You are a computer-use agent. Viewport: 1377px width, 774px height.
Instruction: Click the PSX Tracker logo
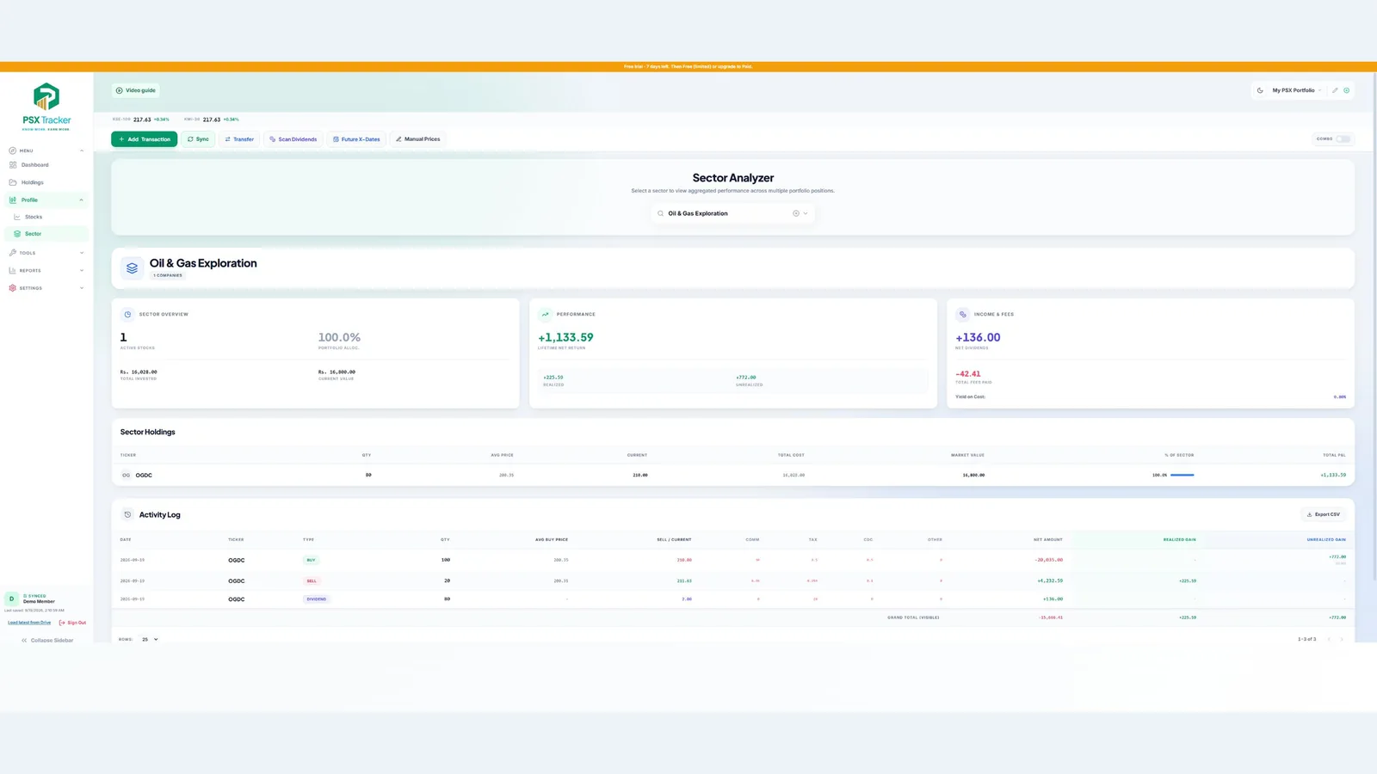point(46,107)
